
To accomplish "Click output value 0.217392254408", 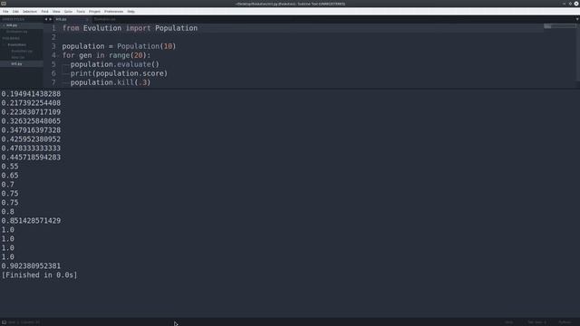I will 31,103.
